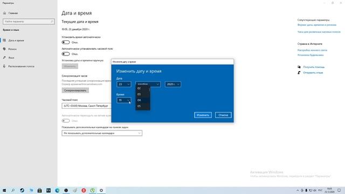Viewport: 345px width, 194px height.
Task: Click the settings search field
Action: click(x=29, y=22)
